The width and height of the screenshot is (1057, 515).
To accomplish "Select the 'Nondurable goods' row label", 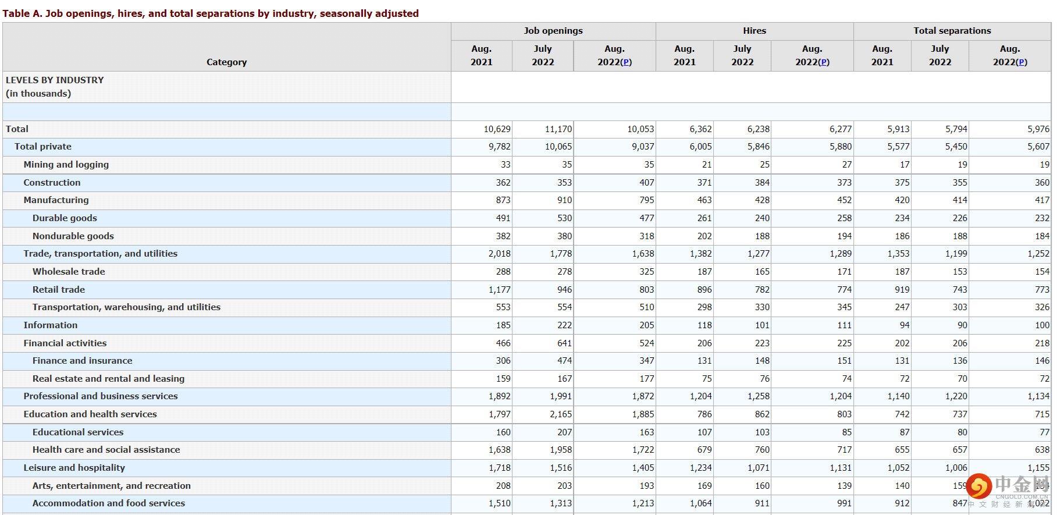I will pos(73,236).
